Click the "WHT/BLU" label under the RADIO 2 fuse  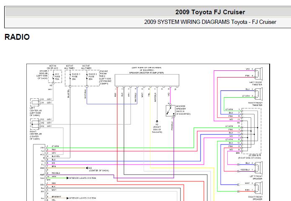pyautogui.click(x=85, y=94)
